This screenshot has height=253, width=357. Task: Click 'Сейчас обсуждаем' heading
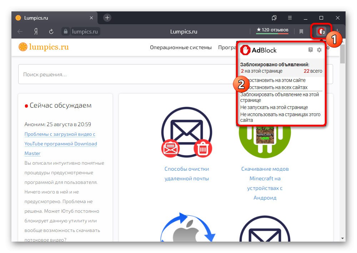click(x=61, y=105)
